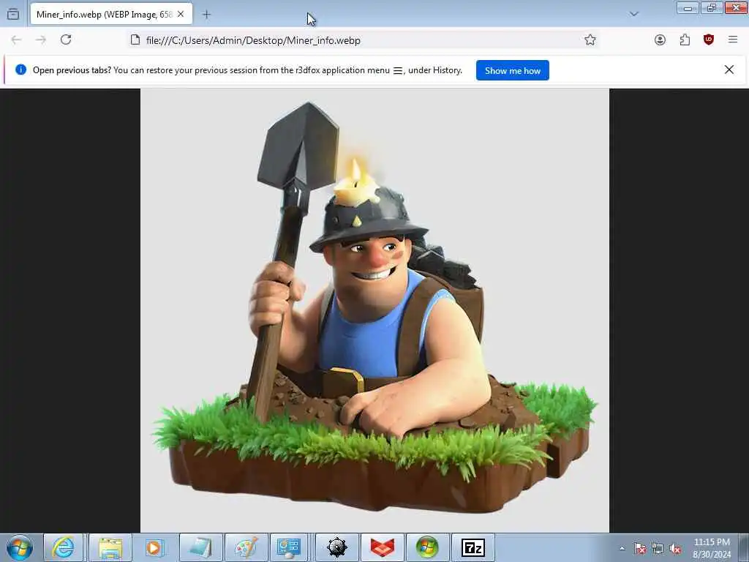The image size is (749, 562).
Task: Open Minesweeper from the taskbar
Action: point(336,547)
